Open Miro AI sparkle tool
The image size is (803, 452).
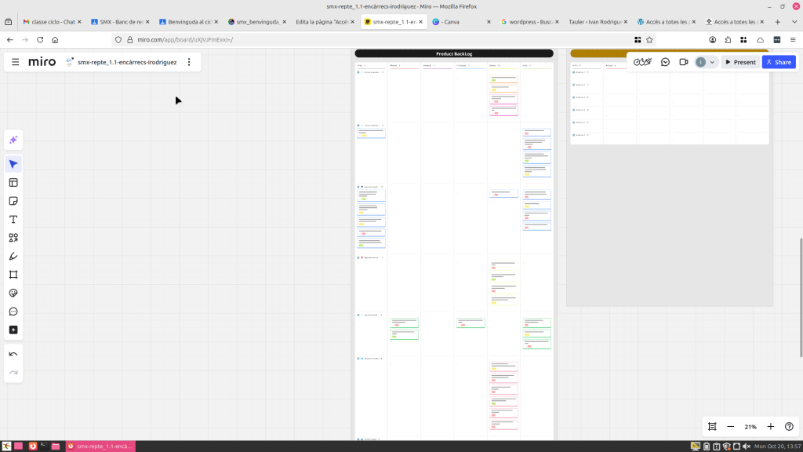(x=13, y=140)
